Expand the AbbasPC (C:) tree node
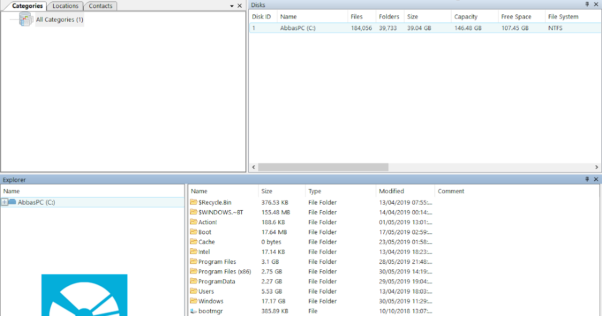 pyautogui.click(x=5, y=202)
